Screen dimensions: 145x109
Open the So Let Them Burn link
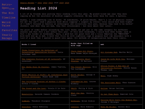(x=109, y=94)
